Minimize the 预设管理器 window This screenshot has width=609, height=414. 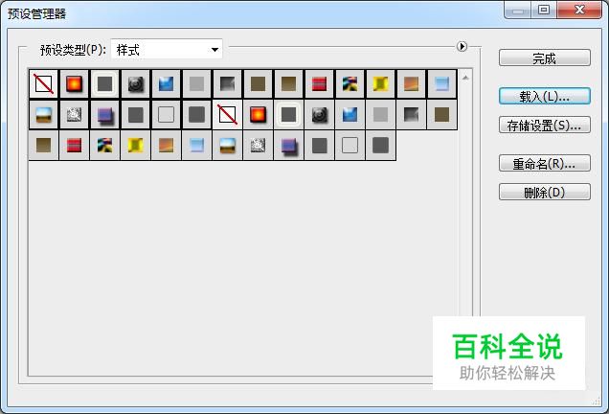pos(518,10)
